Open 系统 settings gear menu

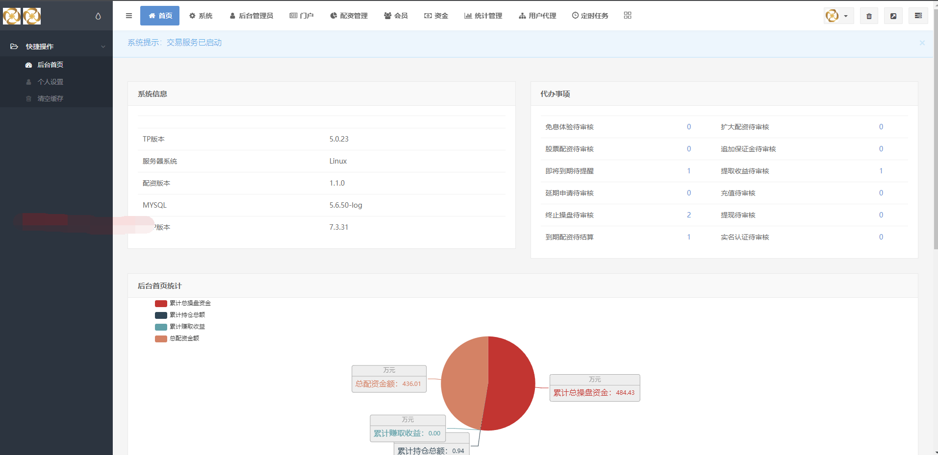pyautogui.click(x=201, y=16)
